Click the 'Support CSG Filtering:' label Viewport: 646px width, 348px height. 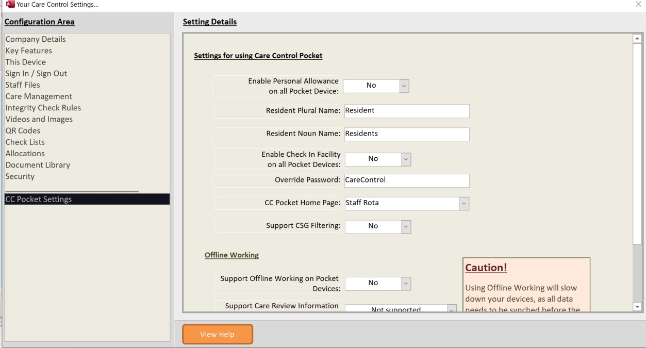click(x=303, y=226)
